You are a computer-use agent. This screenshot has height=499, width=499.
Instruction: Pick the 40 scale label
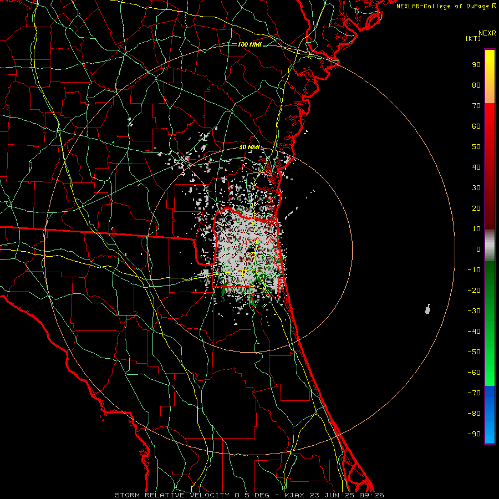(x=476, y=167)
